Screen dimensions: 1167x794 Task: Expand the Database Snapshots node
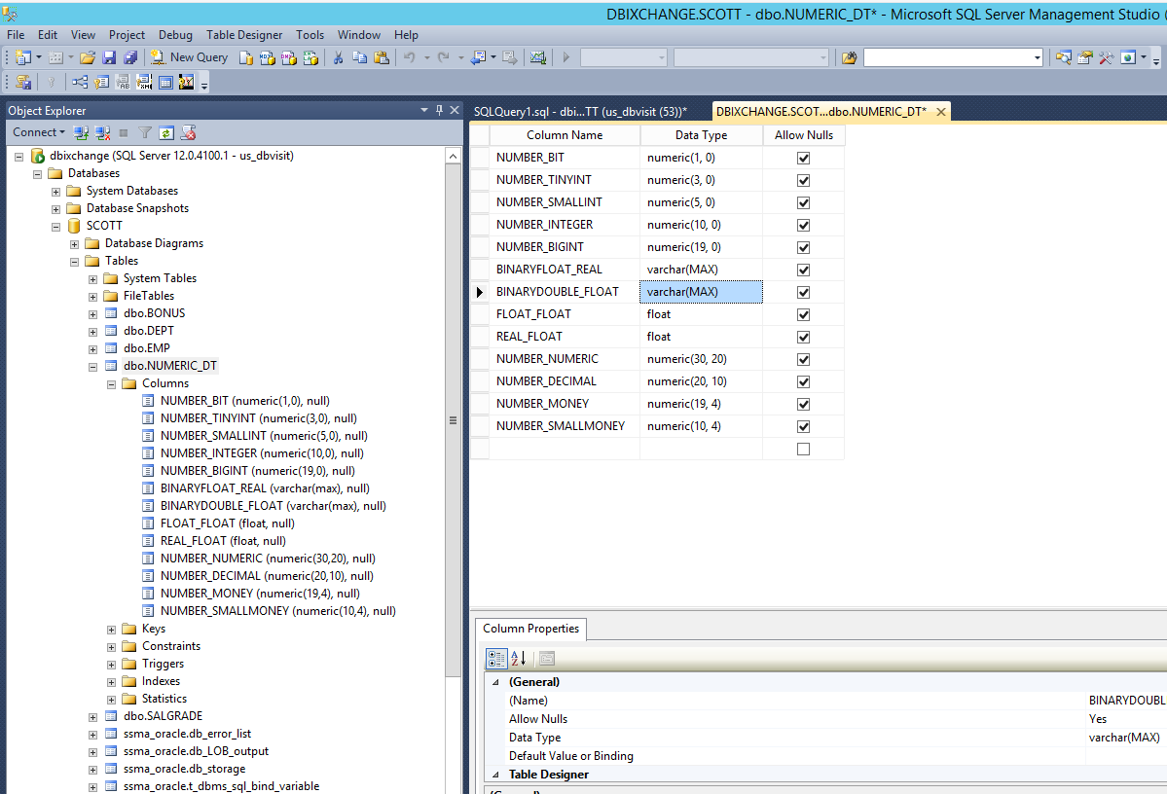55,209
